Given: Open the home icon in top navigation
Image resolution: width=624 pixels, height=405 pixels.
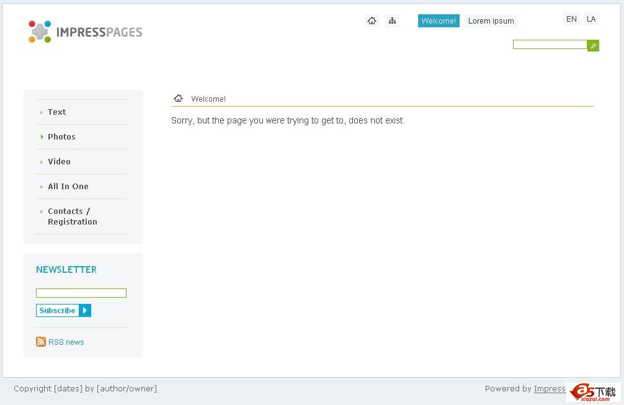Looking at the screenshot, I should click(372, 21).
